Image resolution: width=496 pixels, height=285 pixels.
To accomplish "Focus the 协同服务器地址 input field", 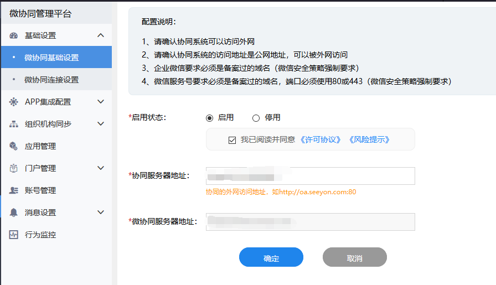I will coord(311,176).
